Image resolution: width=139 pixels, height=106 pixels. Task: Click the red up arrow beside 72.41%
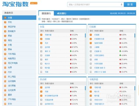tap(71, 100)
